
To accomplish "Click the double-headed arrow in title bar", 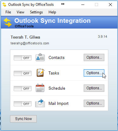I will coord(63,4).
